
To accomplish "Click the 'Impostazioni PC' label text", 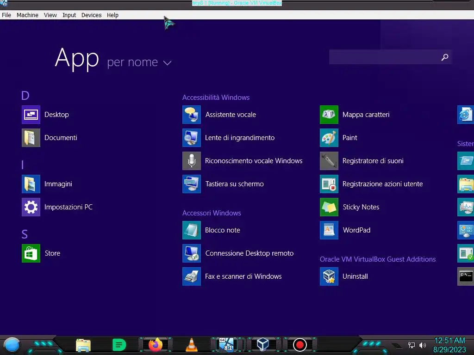I will (69, 207).
